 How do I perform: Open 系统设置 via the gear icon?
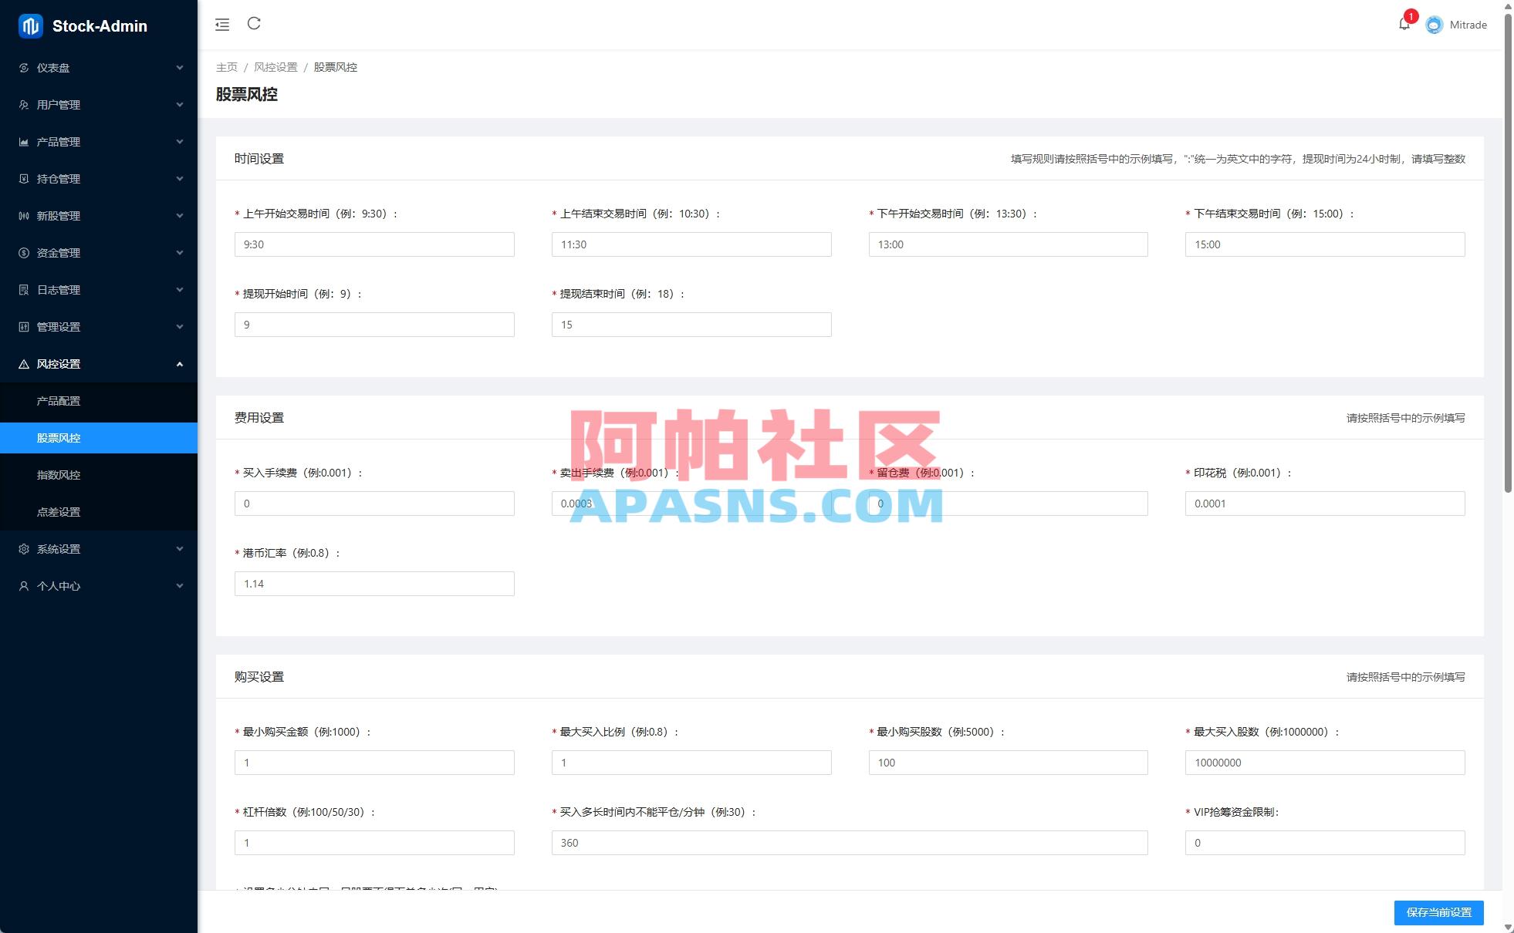(23, 548)
